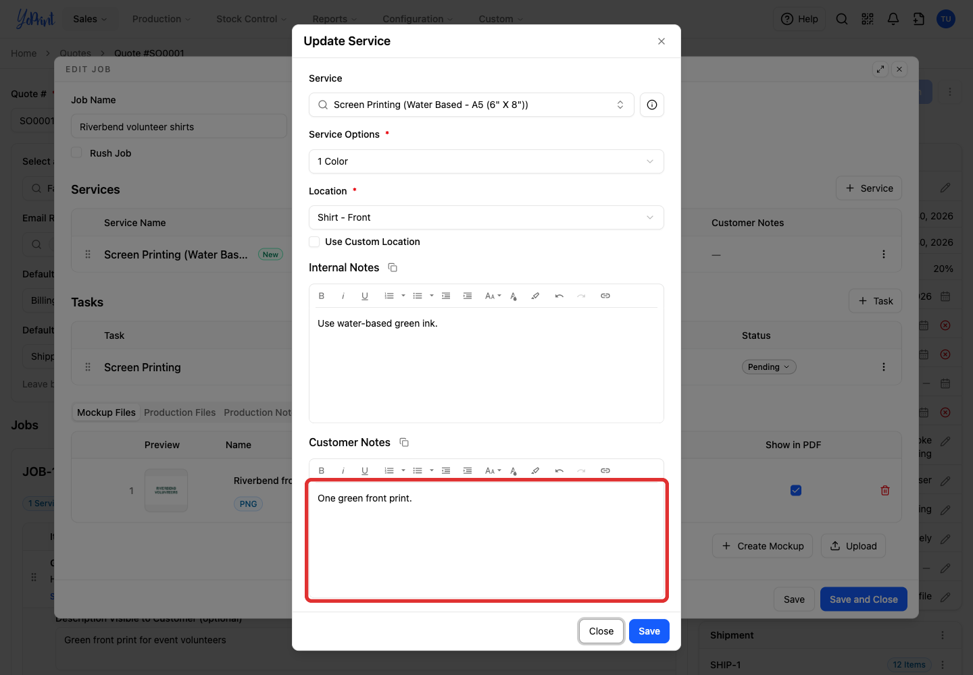Click into the Customer Notes text area
The image size is (973, 675).
click(x=487, y=540)
